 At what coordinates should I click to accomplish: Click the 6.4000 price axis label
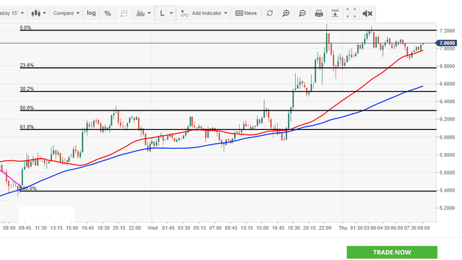click(x=447, y=101)
